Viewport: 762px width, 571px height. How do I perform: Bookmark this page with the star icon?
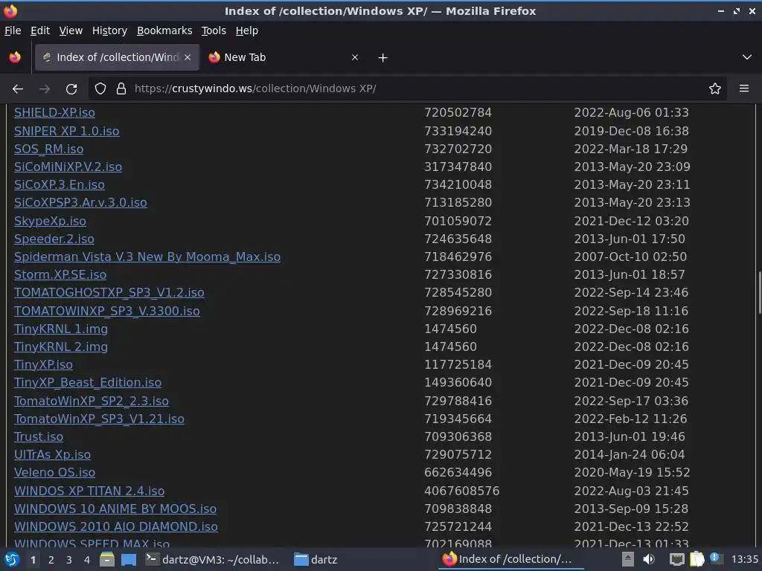pyautogui.click(x=714, y=89)
